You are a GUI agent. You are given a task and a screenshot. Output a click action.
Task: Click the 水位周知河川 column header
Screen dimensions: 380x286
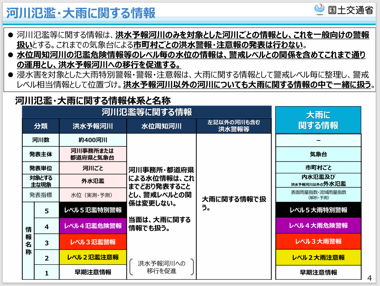pos(161,126)
